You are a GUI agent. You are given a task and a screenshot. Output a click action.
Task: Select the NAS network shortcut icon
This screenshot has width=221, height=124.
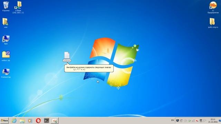click(x=6, y=40)
